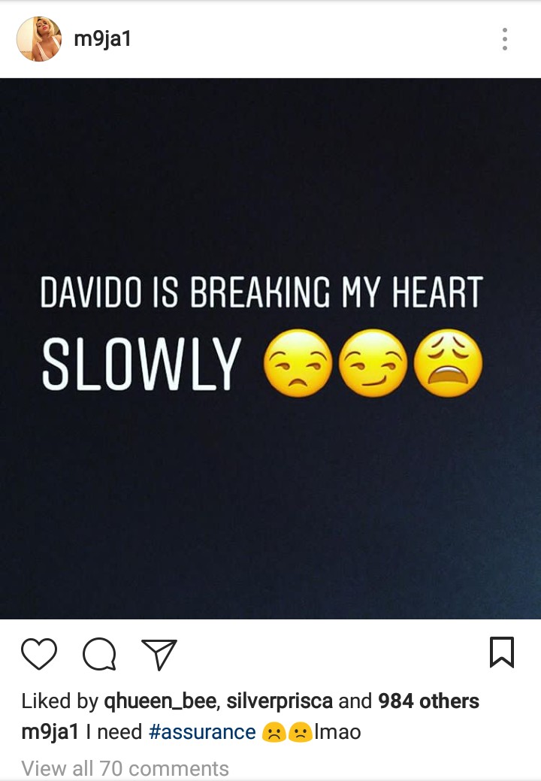Image resolution: width=541 pixels, height=781 pixels.
Task: Like the post with heart icon
Action: pos(39,653)
